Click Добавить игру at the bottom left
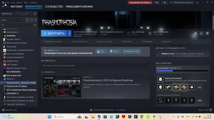The height and width of the screenshot is (120, 214). [x=10, y=110]
